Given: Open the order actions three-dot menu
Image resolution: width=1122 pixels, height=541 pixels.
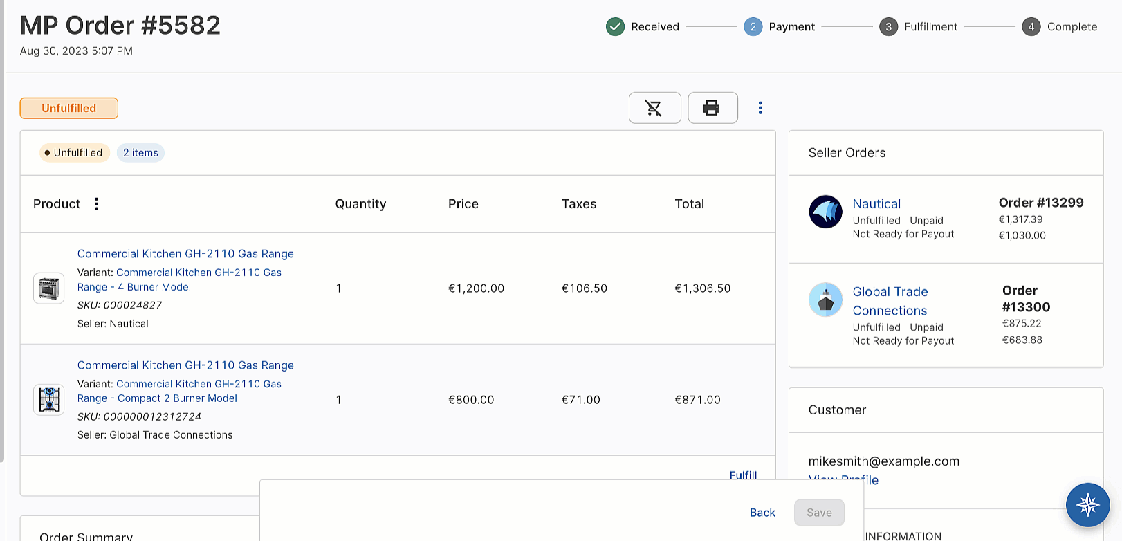Looking at the screenshot, I should (760, 108).
